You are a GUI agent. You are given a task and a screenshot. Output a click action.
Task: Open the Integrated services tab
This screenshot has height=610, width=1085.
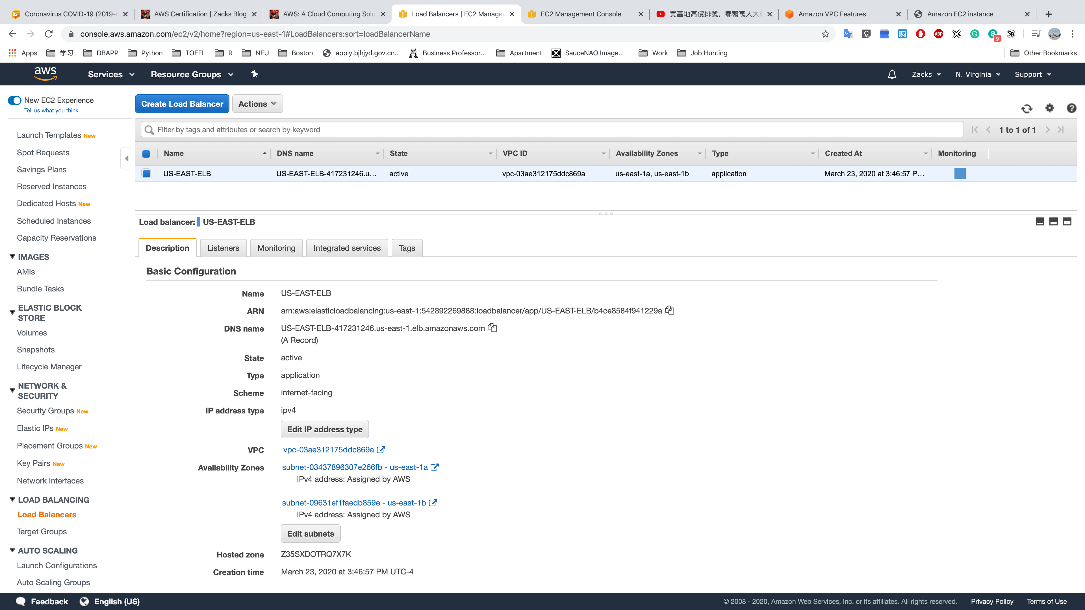347,248
